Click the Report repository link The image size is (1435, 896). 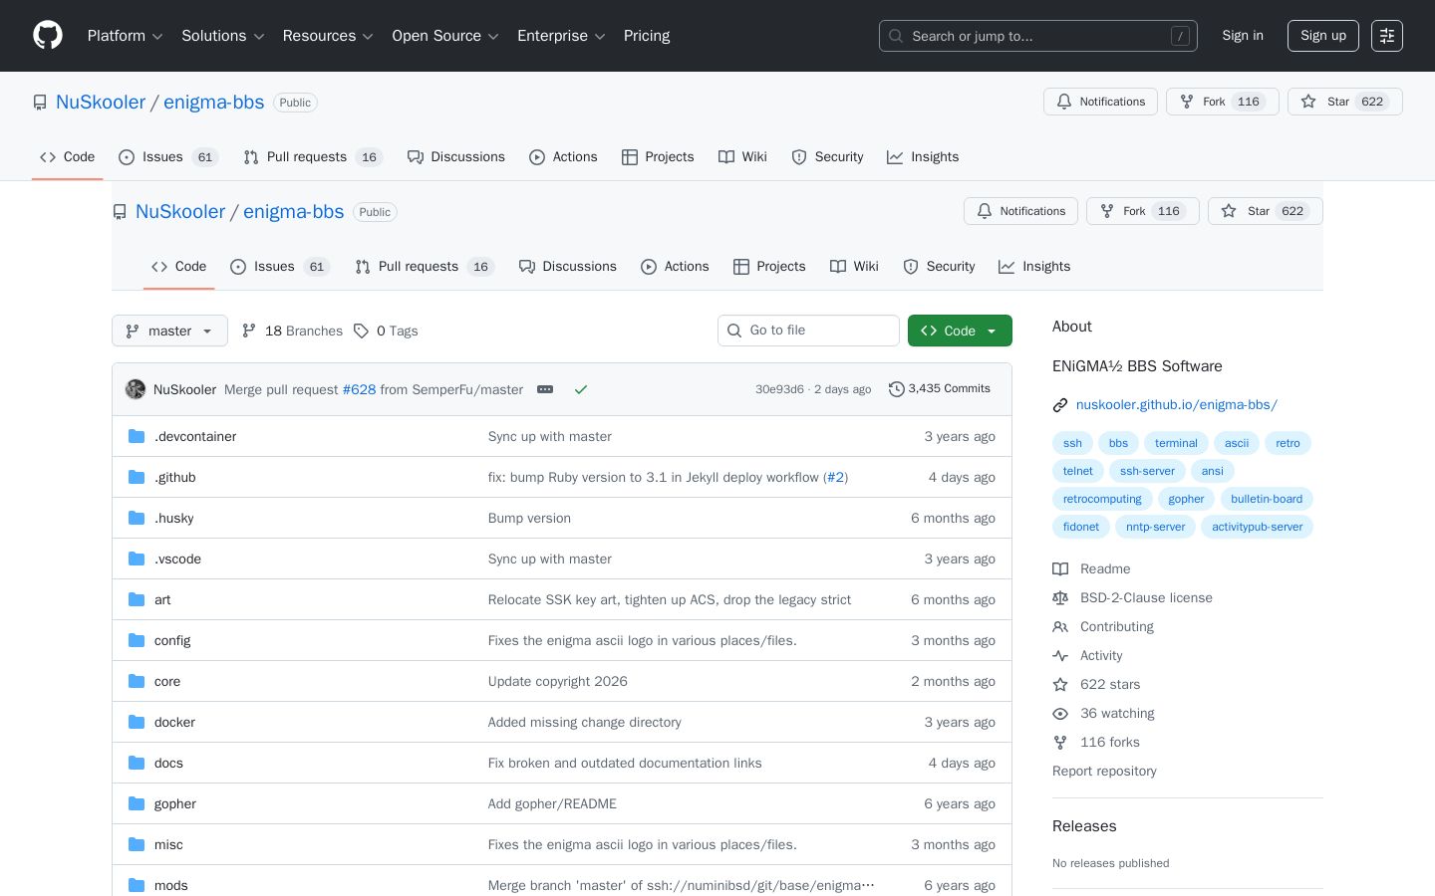(1104, 772)
